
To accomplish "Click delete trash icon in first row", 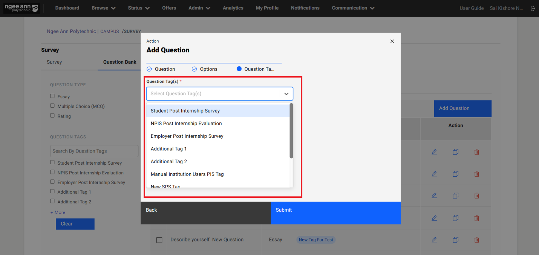I will coord(476,152).
